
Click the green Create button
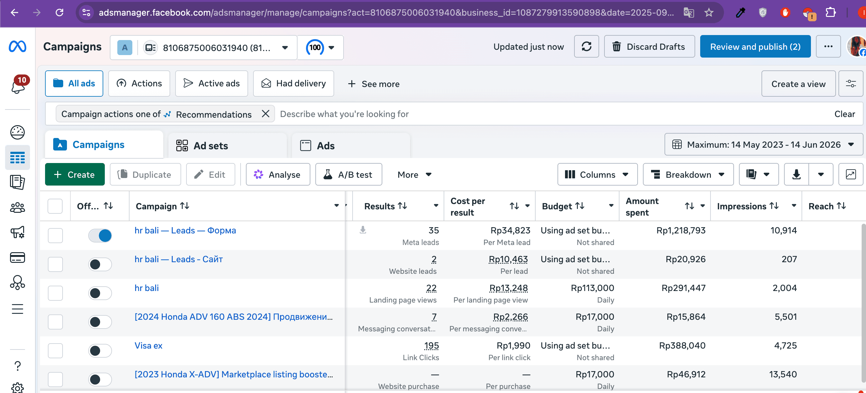(x=75, y=174)
